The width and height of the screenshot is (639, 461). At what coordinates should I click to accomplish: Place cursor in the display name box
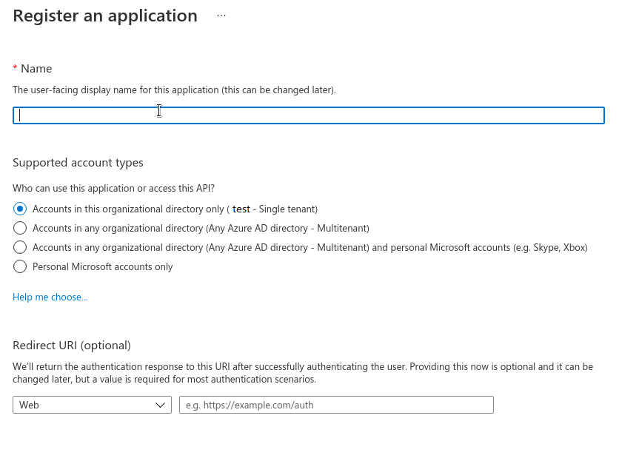coord(308,115)
